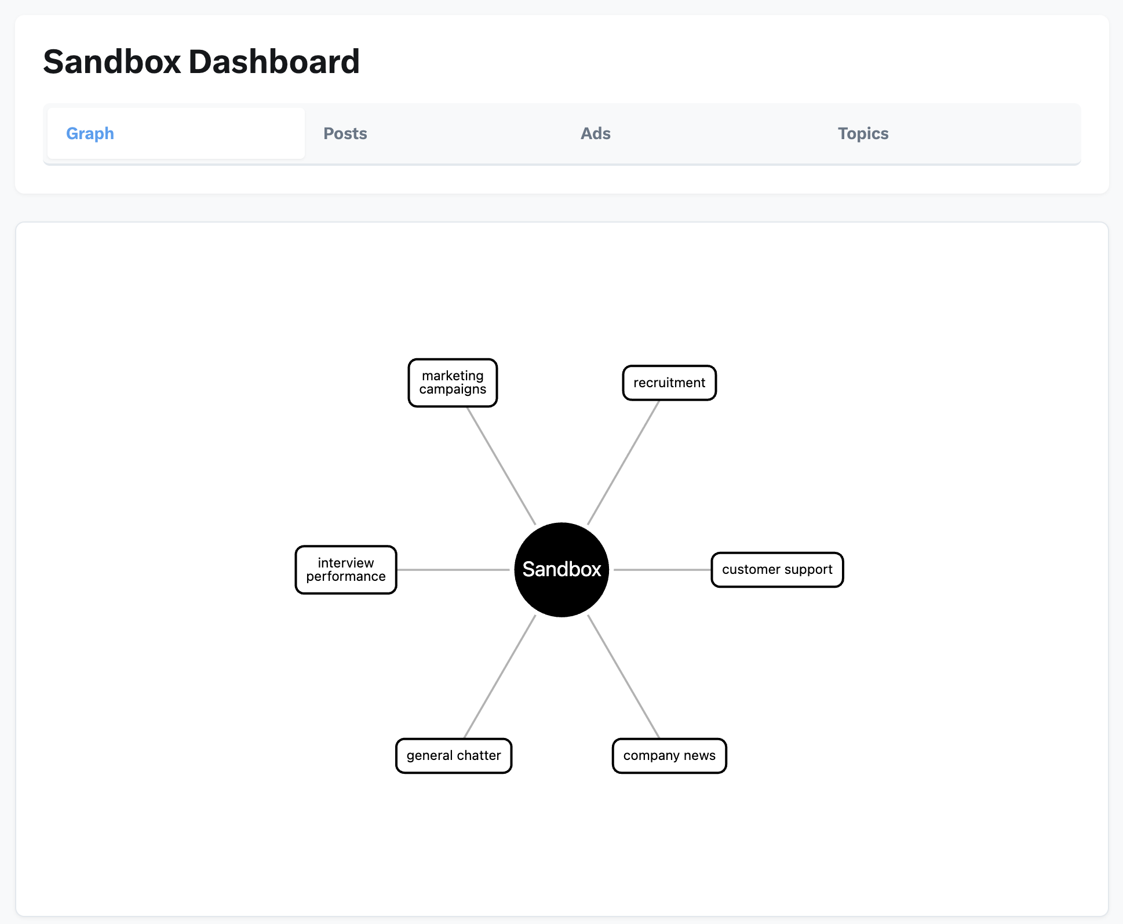Click the interview performance node
This screenshot has width=1123, height=924.
point(346,569)
